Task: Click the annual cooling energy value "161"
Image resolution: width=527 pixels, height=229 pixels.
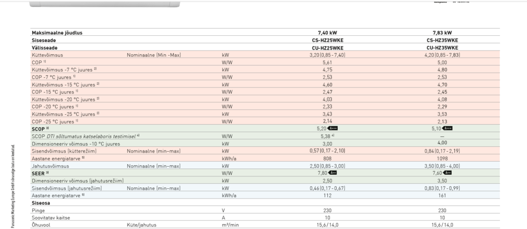Action: [x=442, y=195]
